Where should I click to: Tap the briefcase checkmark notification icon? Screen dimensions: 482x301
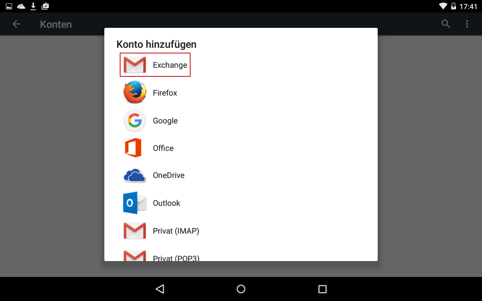point(45,6)
